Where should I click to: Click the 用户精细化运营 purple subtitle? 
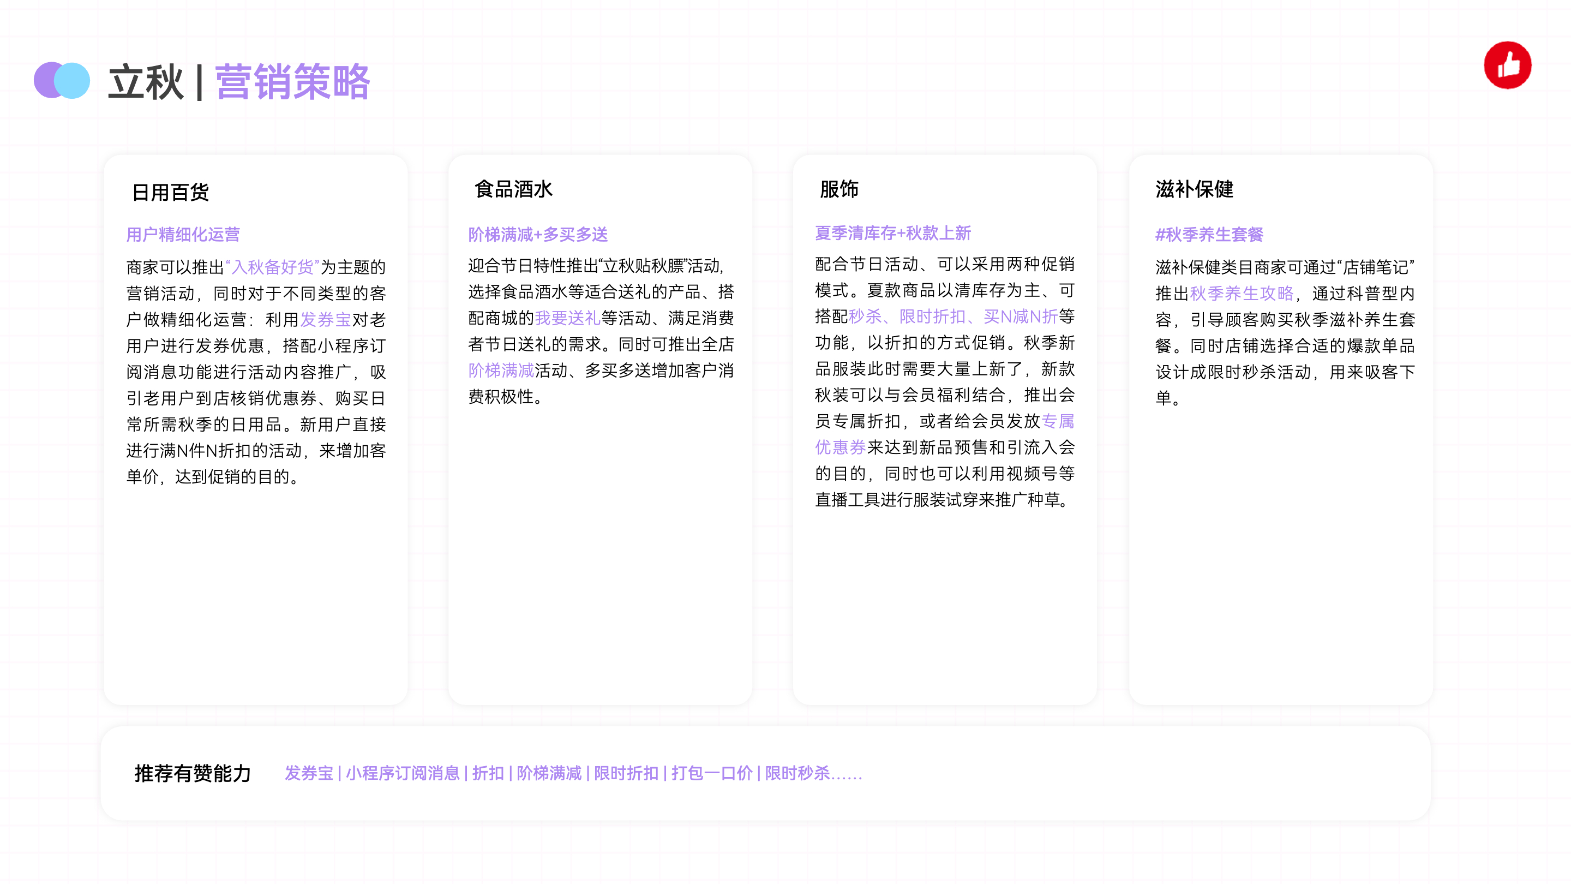tap(183, 234)
